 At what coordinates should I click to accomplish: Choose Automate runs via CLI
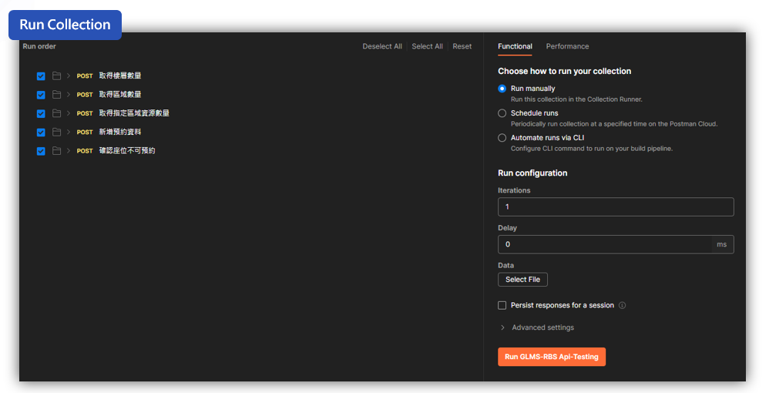click(502, 138)
